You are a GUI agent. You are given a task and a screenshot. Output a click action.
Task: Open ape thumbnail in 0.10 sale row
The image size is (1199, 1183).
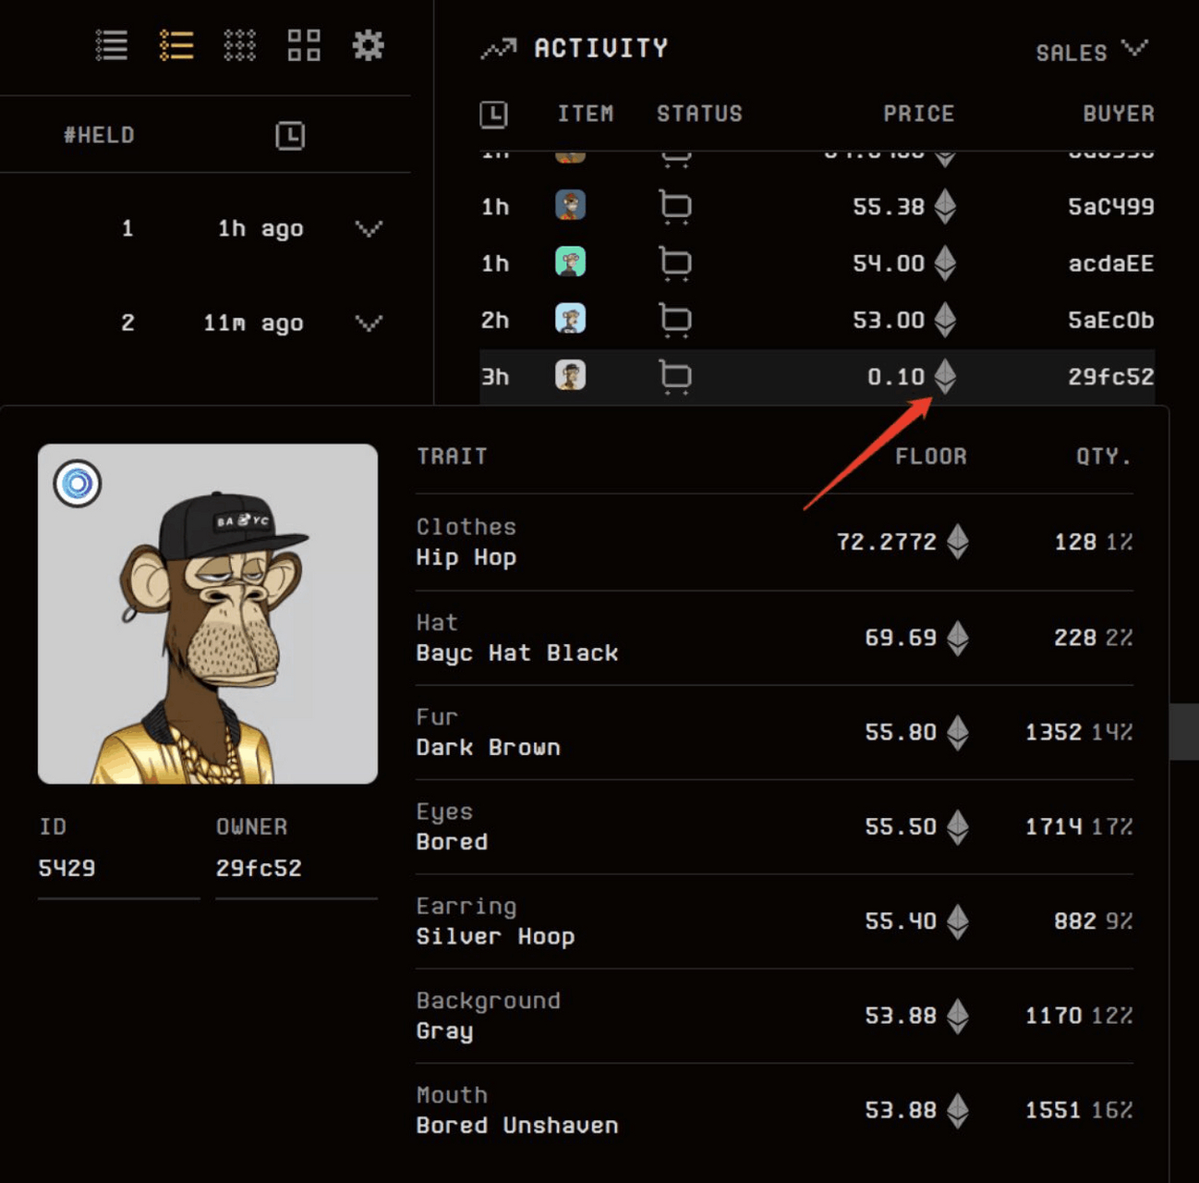pyautogui.click(x=570, y=375)
